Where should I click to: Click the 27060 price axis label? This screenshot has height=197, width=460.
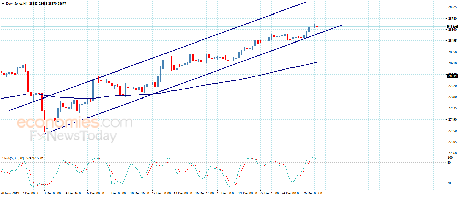(x=452, y=153)
